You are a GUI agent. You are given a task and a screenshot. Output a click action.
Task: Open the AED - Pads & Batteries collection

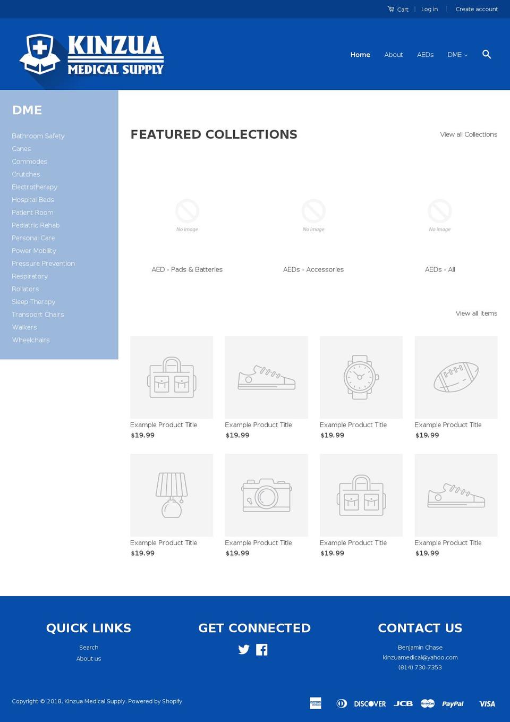tap(187, 269)
